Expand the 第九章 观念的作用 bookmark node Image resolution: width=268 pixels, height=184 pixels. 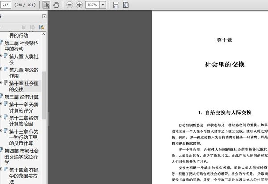[x=1, y=70]
